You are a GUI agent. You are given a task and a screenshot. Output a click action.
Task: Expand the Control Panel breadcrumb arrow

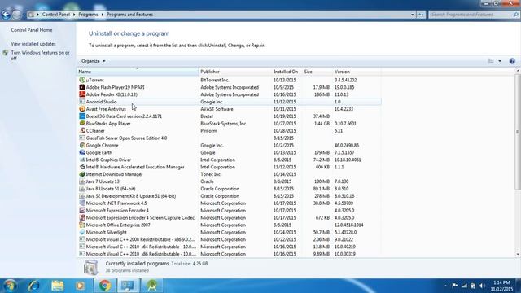coord(73,15)
